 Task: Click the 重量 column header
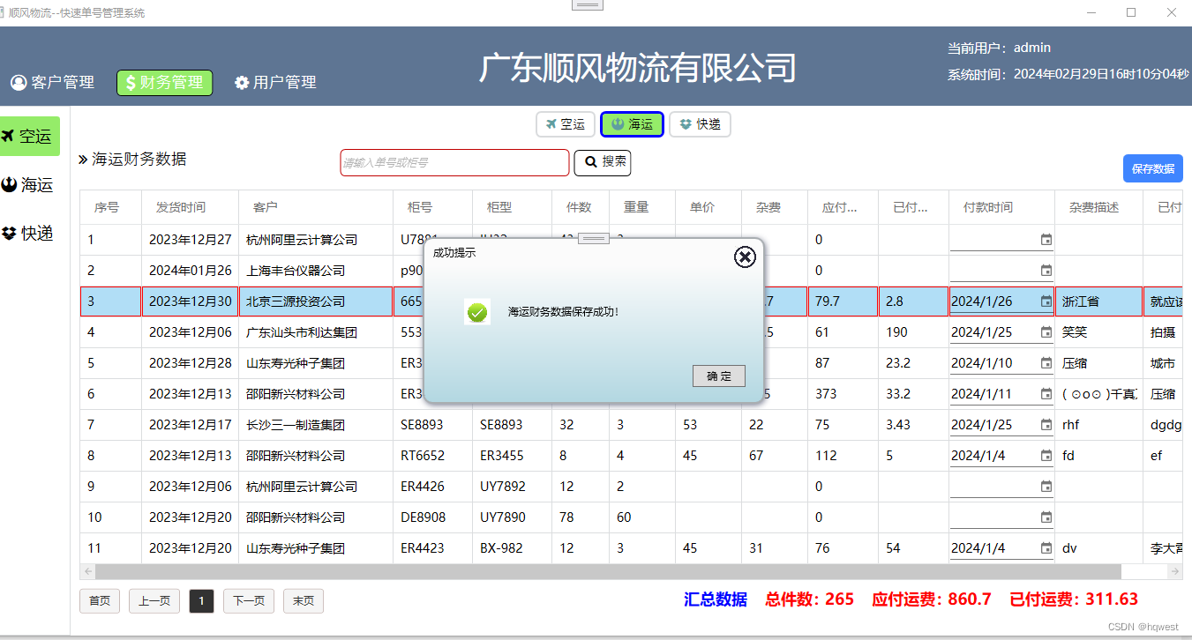[642, 207]
